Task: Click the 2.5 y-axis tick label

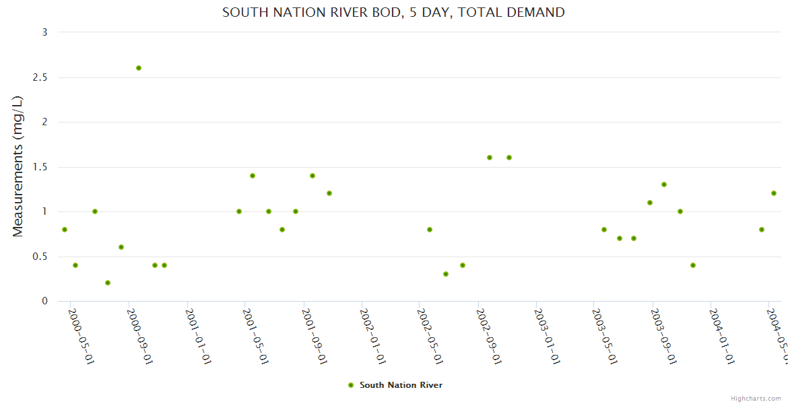Action: click(x=40, y=77)
